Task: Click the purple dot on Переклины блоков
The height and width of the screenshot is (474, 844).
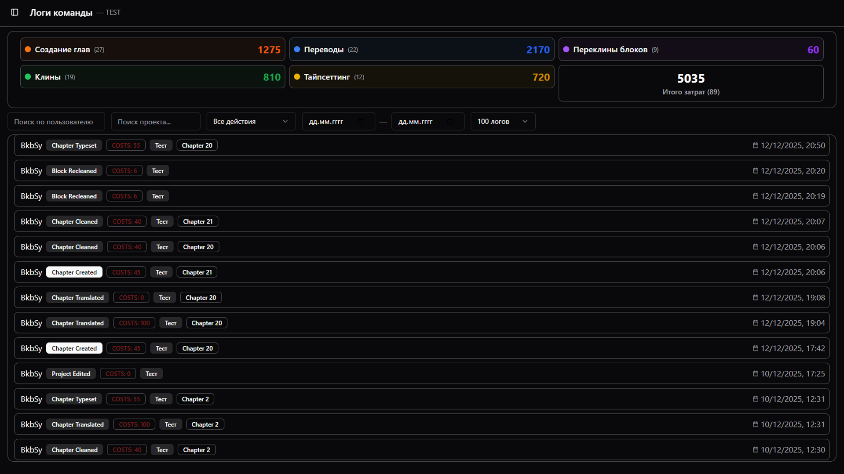Action: click(566, 50)
